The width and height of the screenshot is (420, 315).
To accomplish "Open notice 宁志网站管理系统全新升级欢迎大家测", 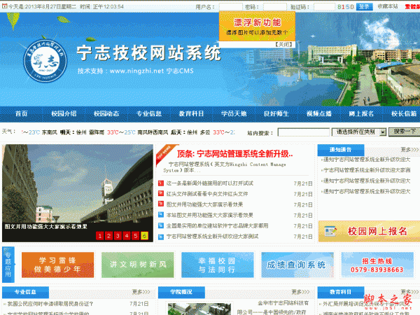I will pyautogui.click(x=367, y=170).
